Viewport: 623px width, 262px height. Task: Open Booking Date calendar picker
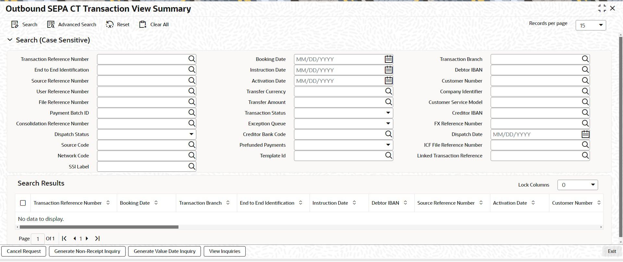388,59
